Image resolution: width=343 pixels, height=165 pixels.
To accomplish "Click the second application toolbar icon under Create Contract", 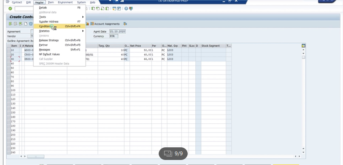I will (x=16, y=24).
